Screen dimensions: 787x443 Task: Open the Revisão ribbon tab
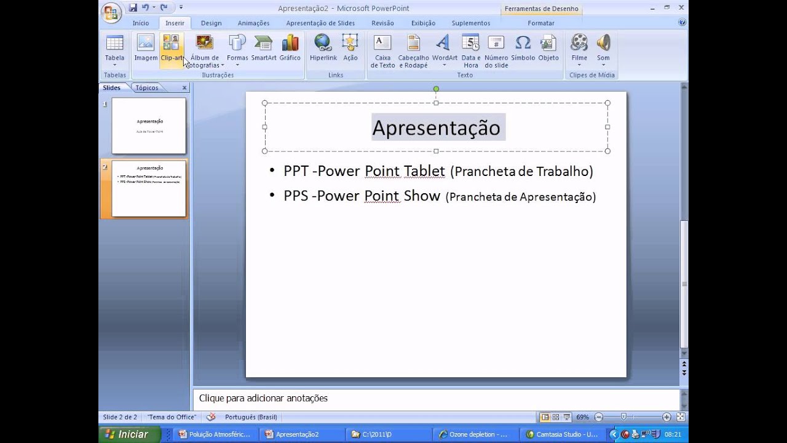[x=382, y=23]
